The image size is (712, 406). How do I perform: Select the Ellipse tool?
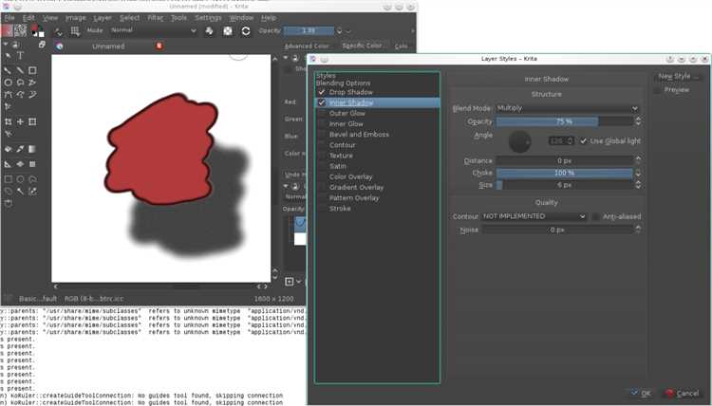pos(9,83)
